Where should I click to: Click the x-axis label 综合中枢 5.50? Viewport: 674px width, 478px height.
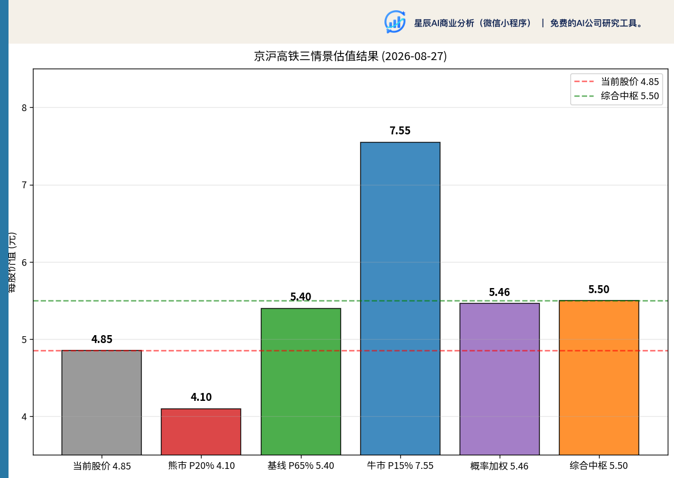tap(599, 466)
